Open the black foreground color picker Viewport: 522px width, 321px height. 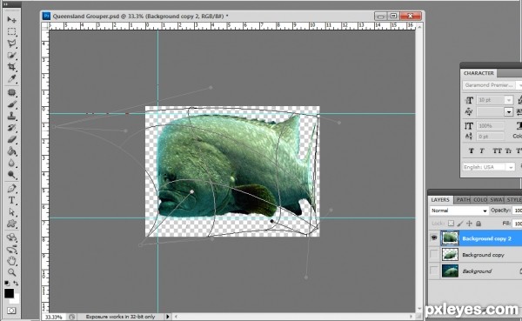(x=9, y=293)
